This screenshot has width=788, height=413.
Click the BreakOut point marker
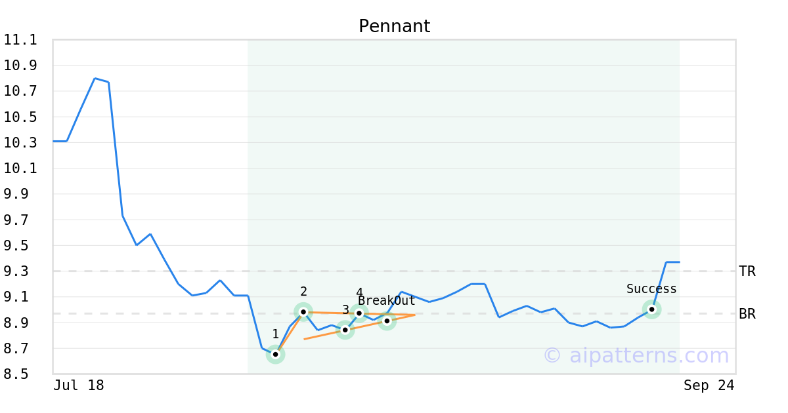(387, 321)
